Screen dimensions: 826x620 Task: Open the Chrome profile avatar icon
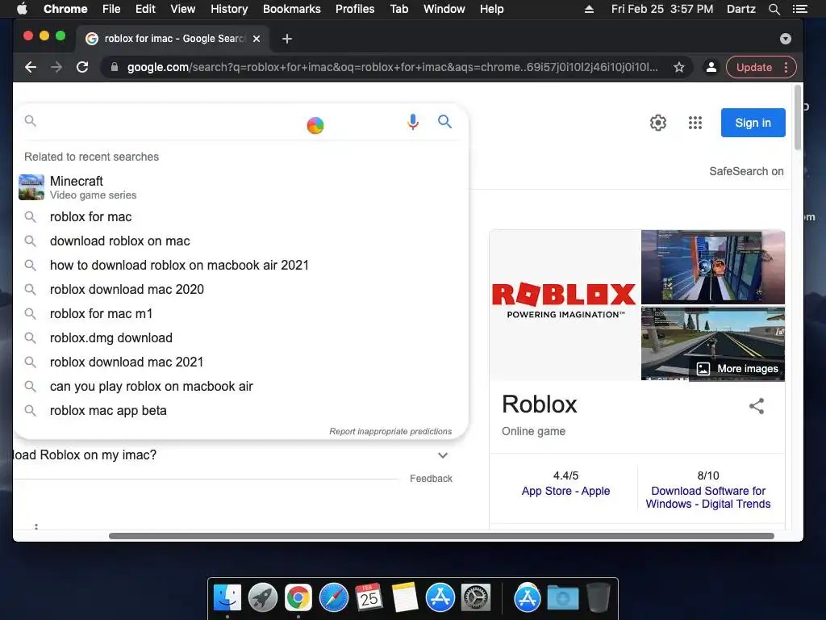711,67
